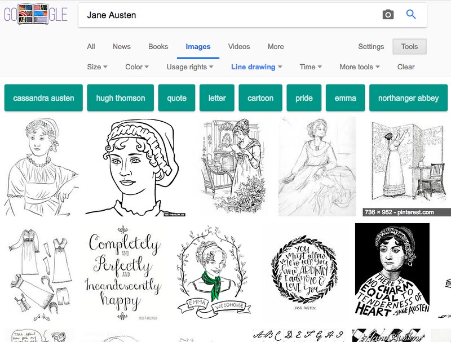Screen dimensions: 451x342
Task: Choose the letter suggestion chip
Action: pos(217,97)
